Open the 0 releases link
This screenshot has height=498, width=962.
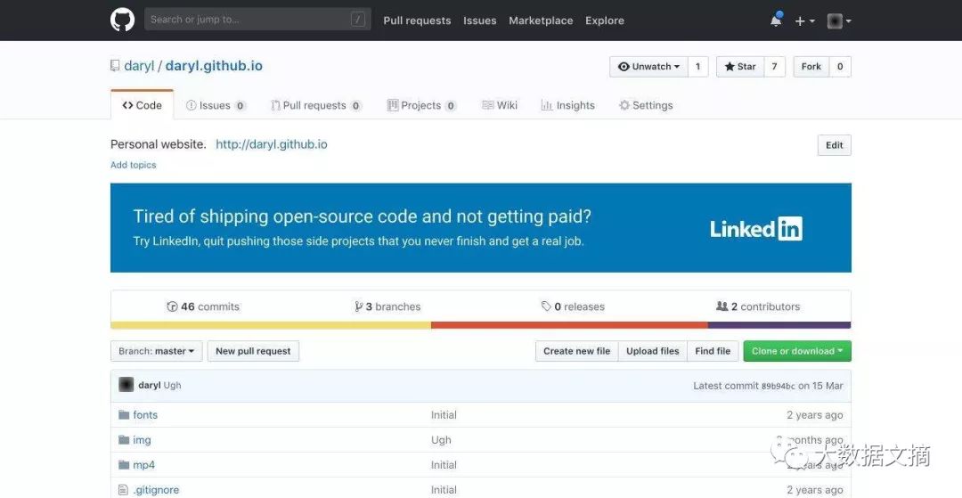tap(573, 306)
